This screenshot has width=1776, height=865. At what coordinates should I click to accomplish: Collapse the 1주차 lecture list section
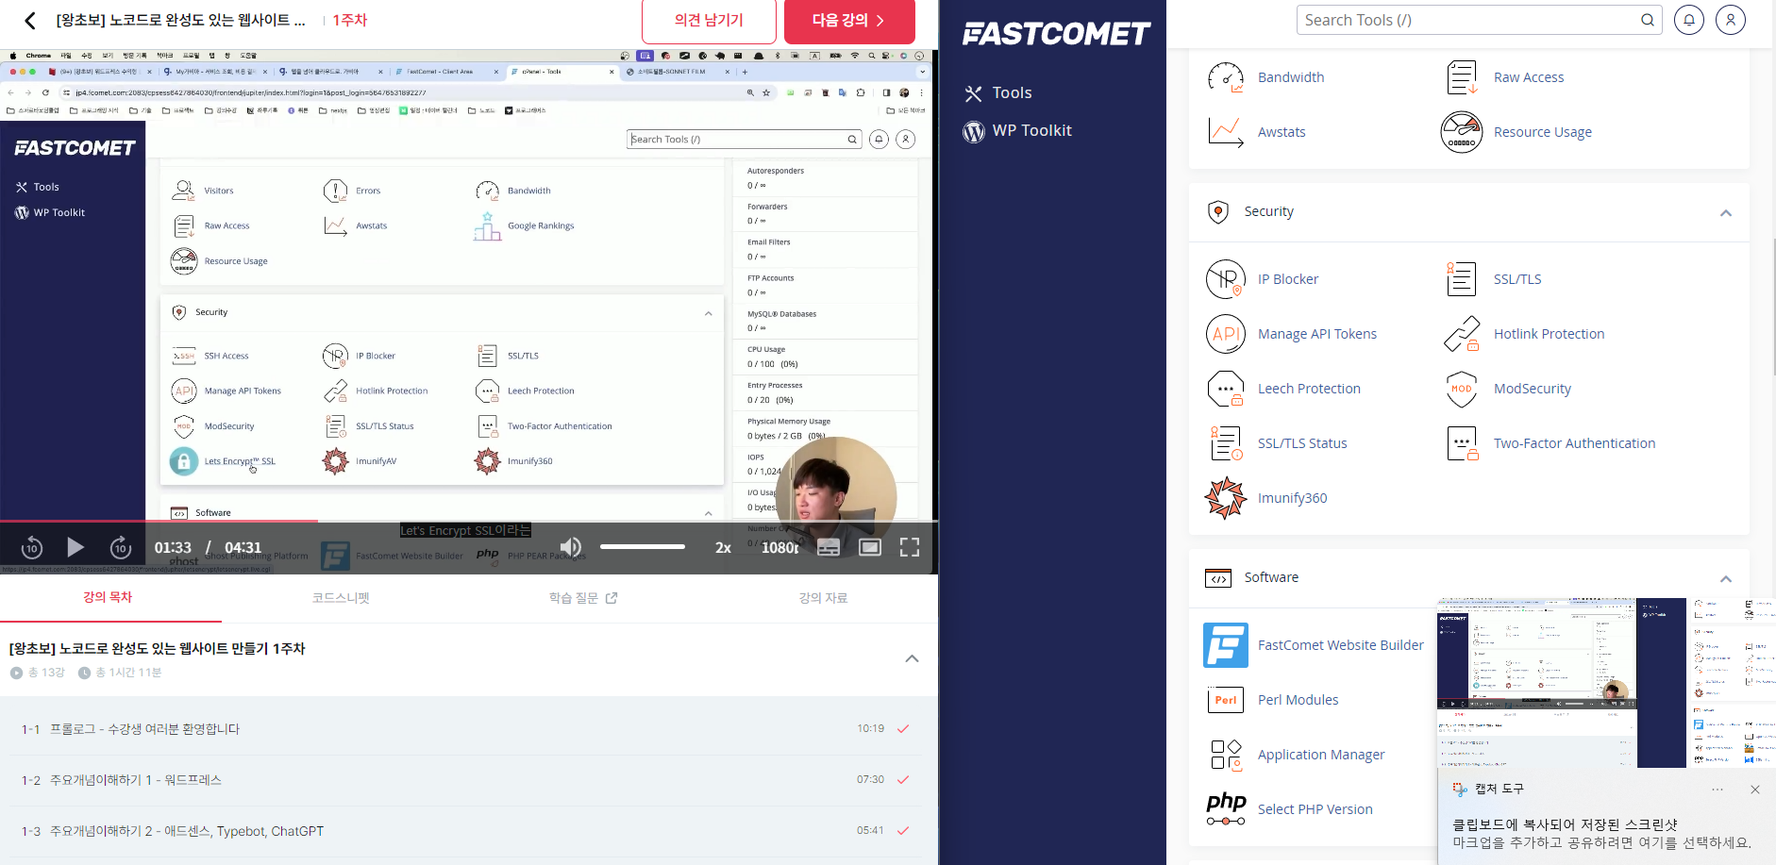click(912, 658)
